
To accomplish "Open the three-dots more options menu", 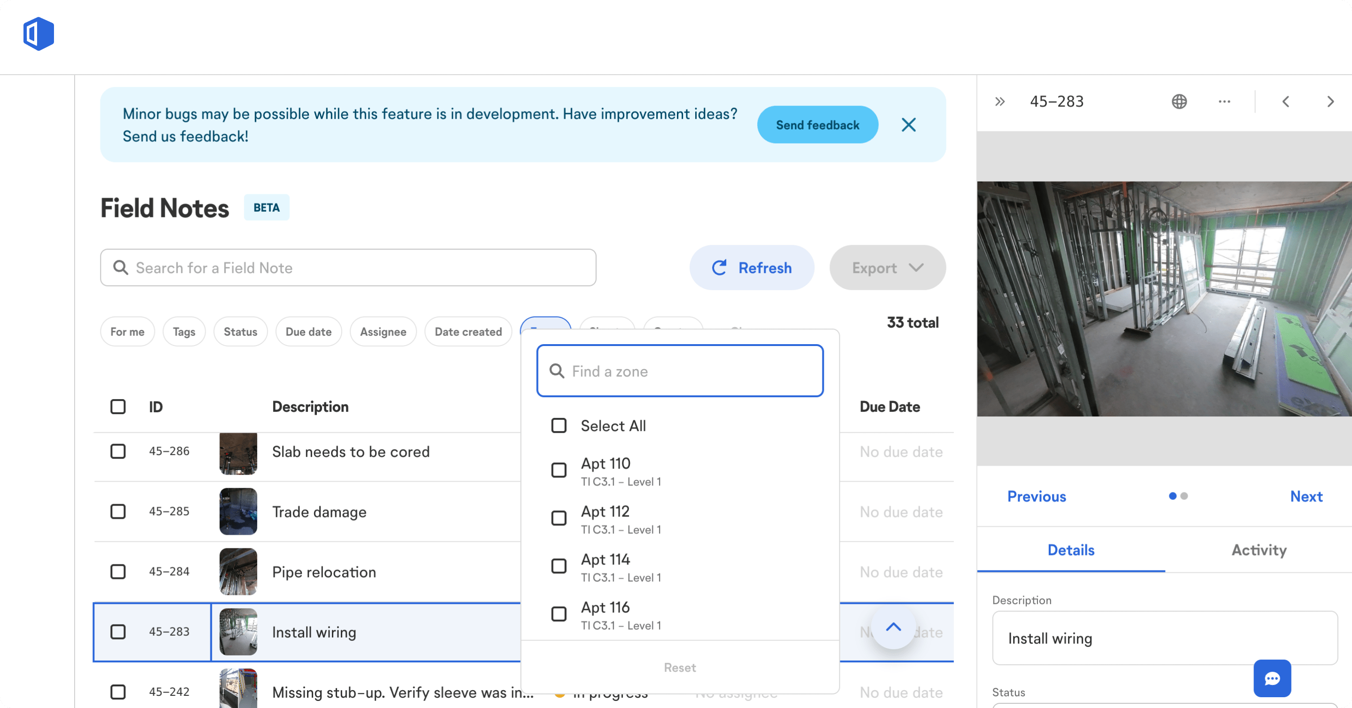I will (x=1224, y=101).
